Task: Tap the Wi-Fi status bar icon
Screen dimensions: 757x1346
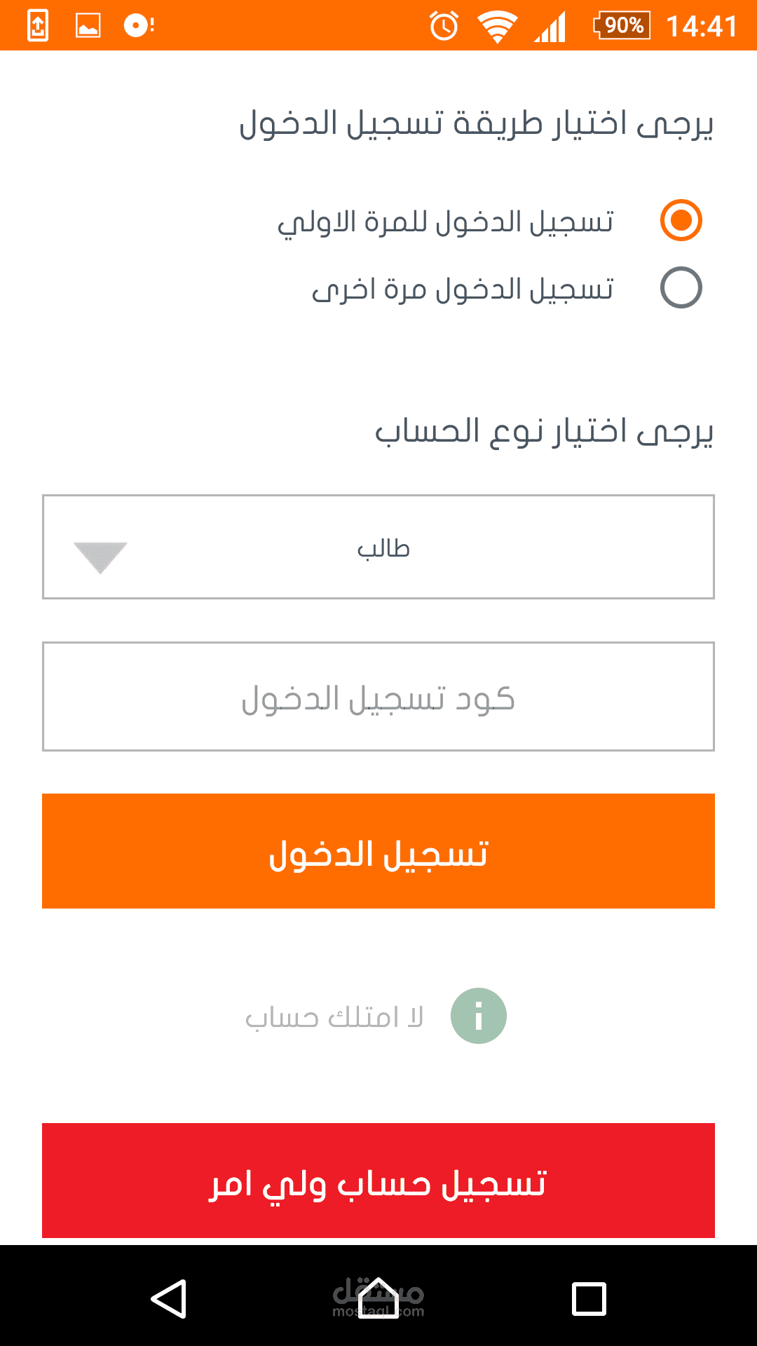Action: coord(497,27)
